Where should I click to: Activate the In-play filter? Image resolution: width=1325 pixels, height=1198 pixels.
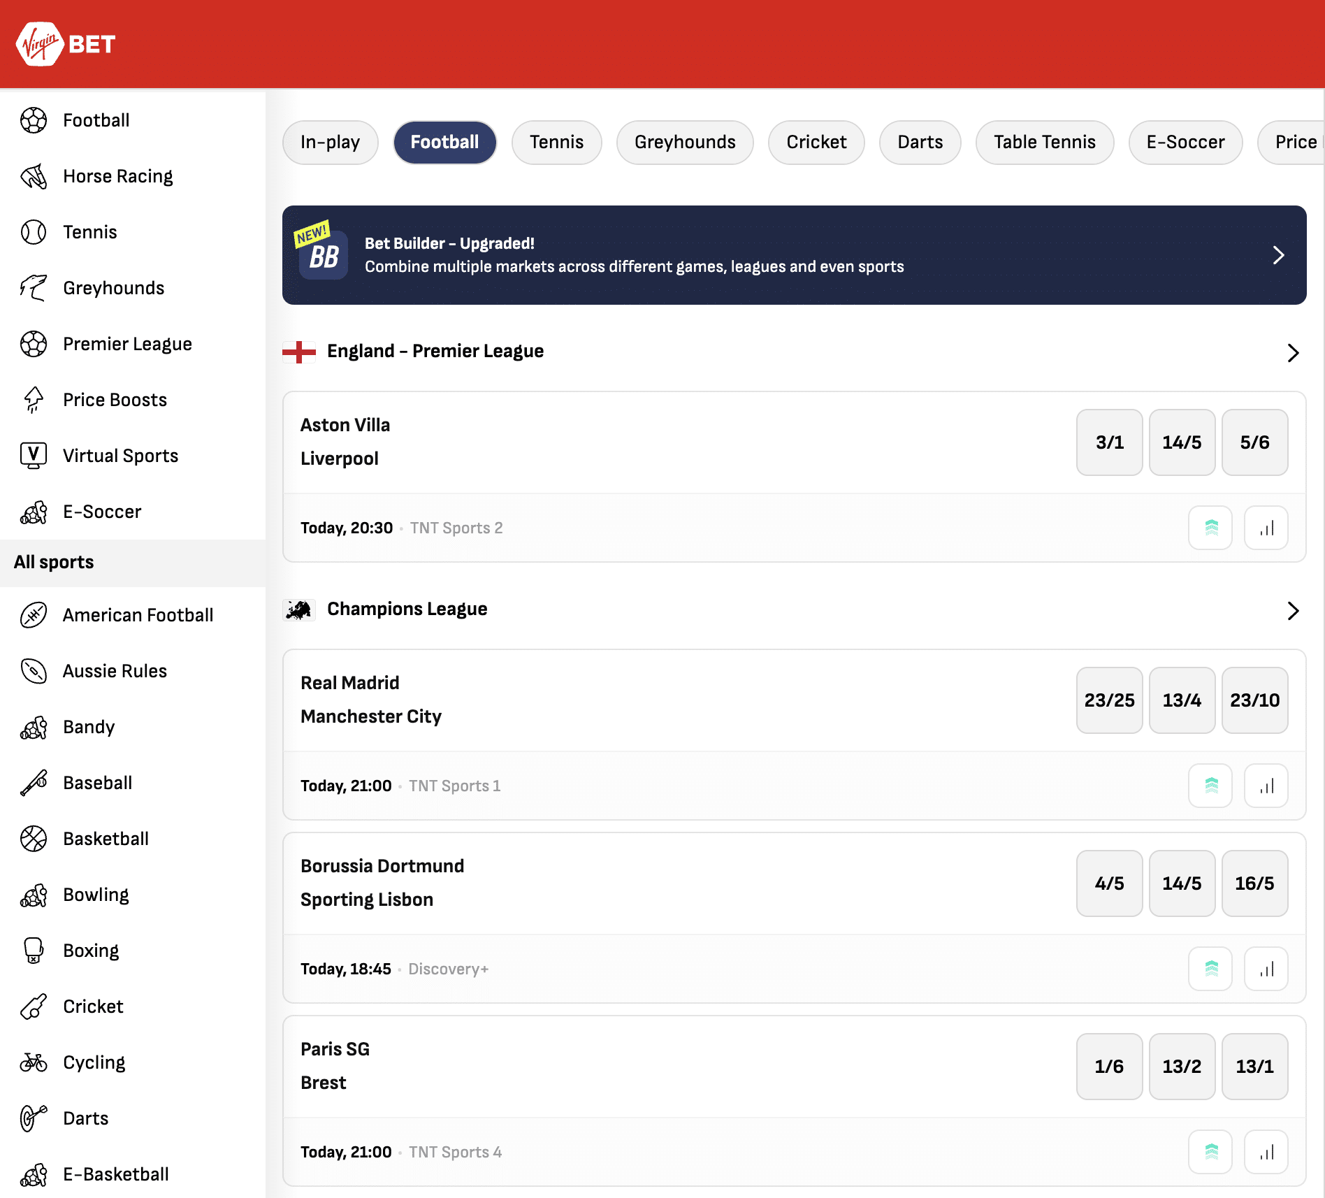[x=330, y=142]
